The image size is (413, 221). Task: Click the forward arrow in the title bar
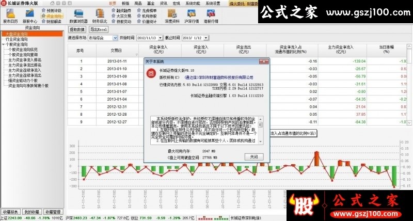(63, 3)
